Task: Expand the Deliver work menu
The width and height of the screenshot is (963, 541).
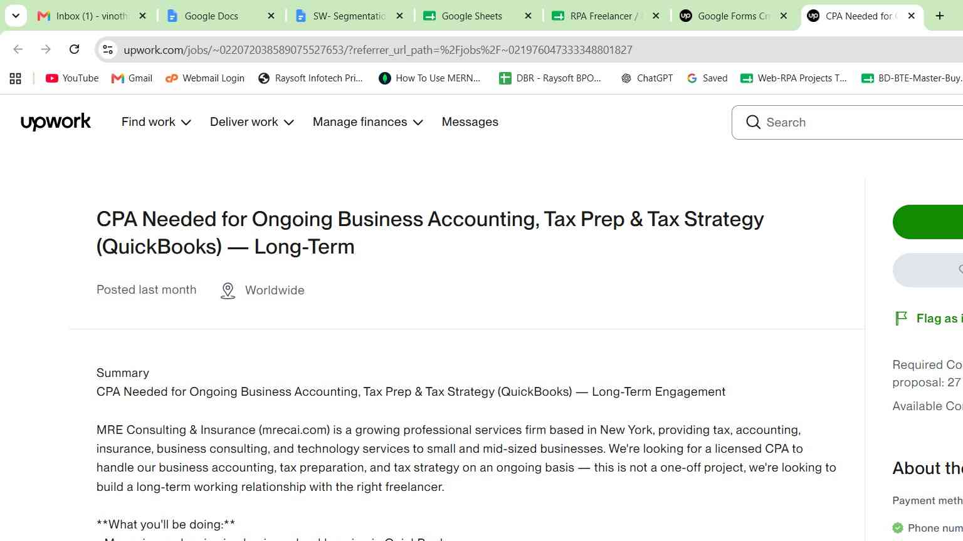Action: (x=252, y=122)
